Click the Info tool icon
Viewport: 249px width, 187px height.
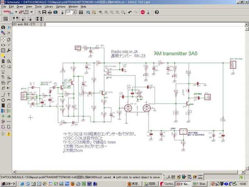point(3,27)
